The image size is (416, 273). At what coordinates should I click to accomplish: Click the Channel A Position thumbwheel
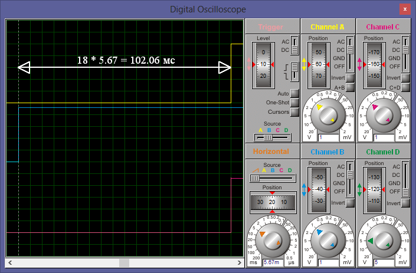click(x=318, y=64)
